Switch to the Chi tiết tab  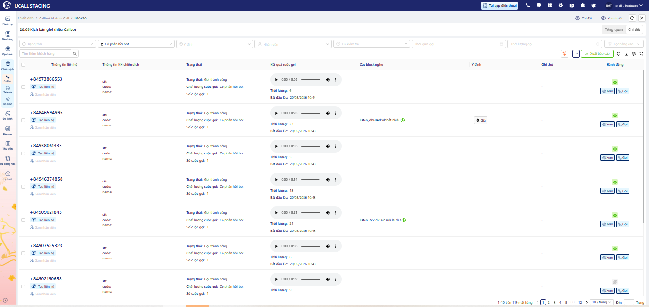click(x=634, y=29)
